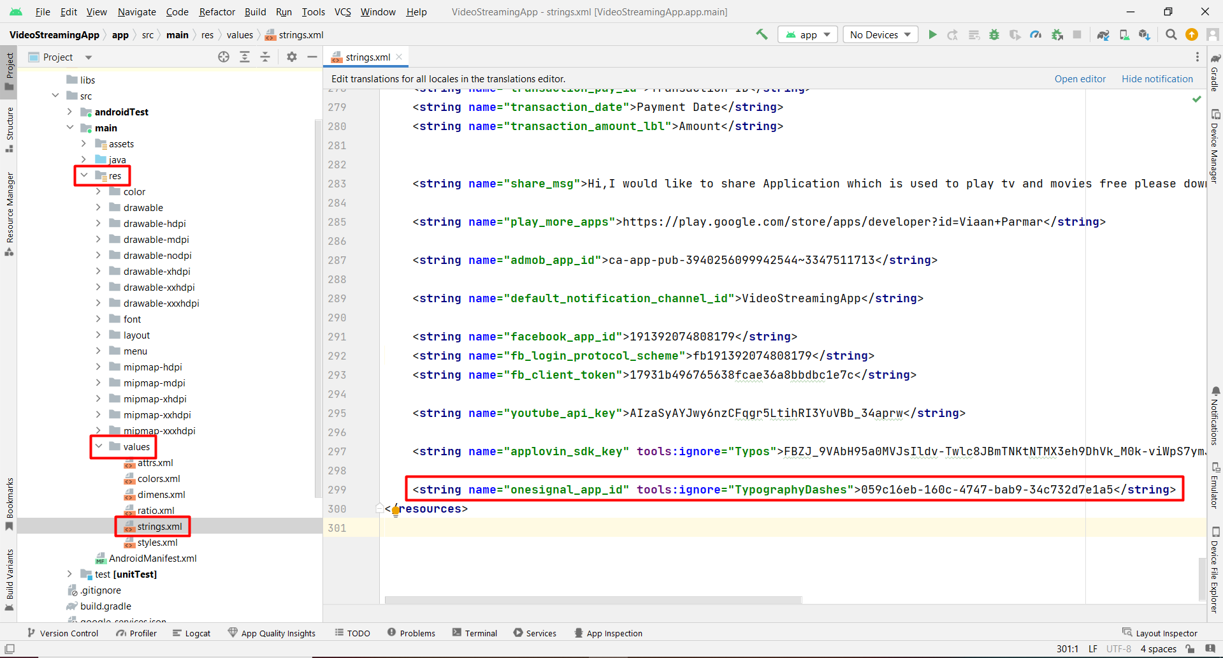The image size is (1223, 658).
Task: Open the App Quality Insights button
Action: coord(271,633)
